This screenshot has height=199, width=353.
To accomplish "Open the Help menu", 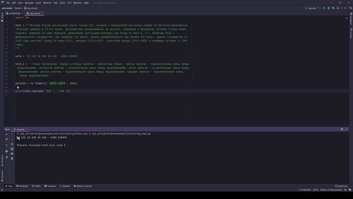I will 86,3.
